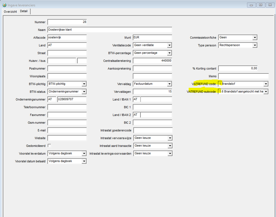The height and width of the screenshot is (217, 276).
Task: Open the Ventilatiecode dropdown
Action: [x=169, y=45]
